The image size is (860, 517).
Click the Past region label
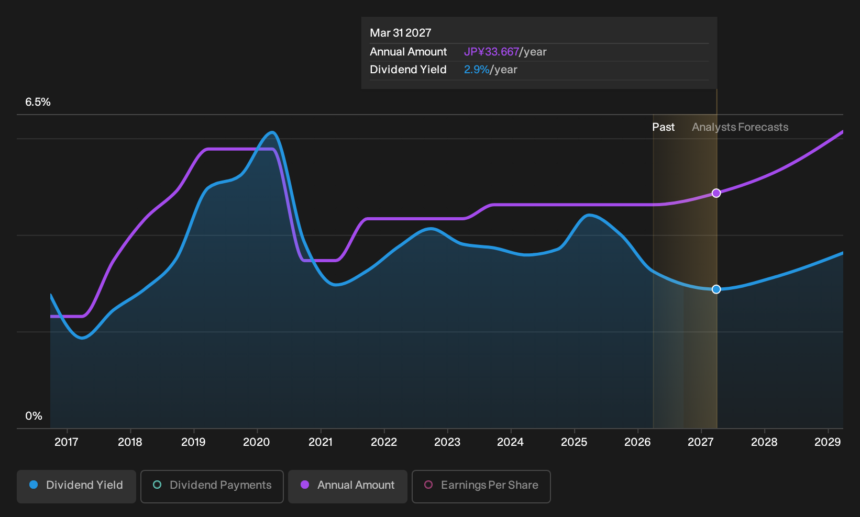663,127
